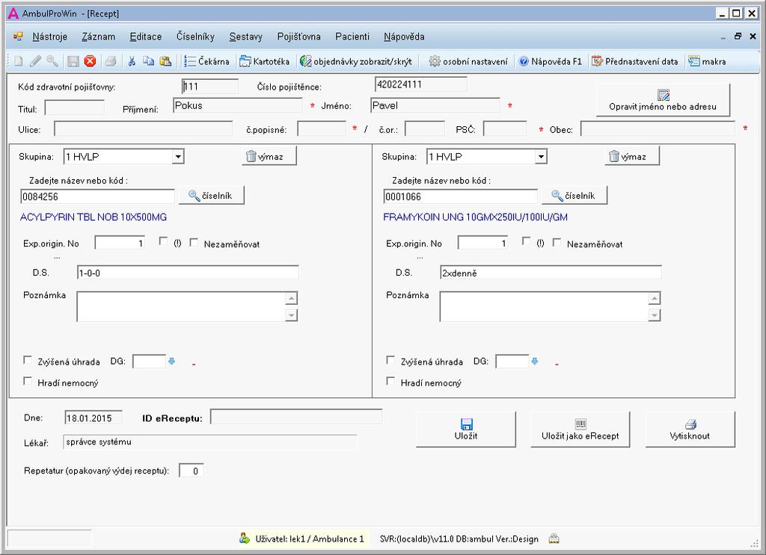This screenshot has width=766, height=555.
Task: Click Opravit jméno nebo adresu button
Action: click(x=663, y=100)
